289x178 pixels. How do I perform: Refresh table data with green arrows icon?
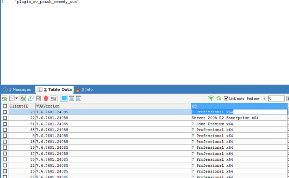[219, 98]
